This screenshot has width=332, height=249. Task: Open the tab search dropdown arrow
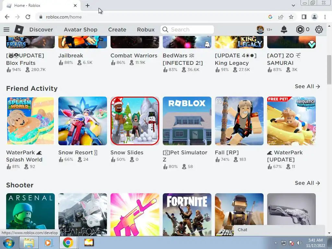coord(293,6)
